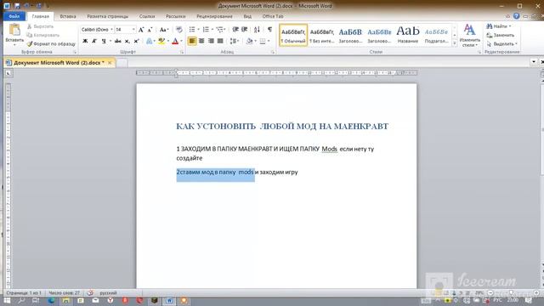Toggle left text alignment button
This screenshot has height=306, width=544.
tap(192, 41)
